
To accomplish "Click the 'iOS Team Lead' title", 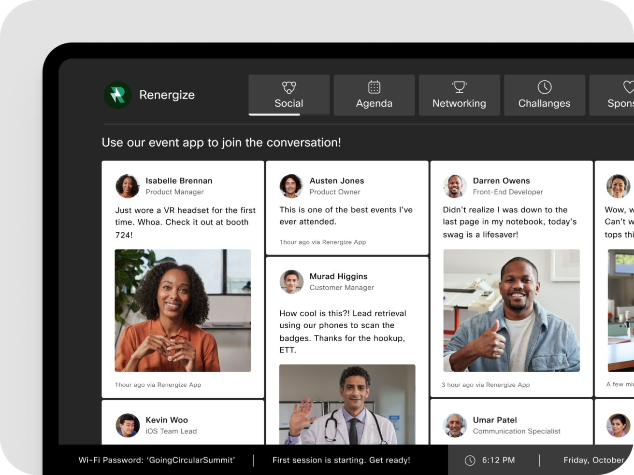I will click(x=171, y=432).
